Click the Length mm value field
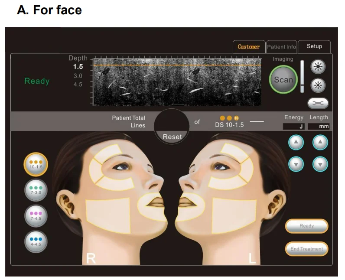Viewport: 345px width, 280px height. pos(319,127)
